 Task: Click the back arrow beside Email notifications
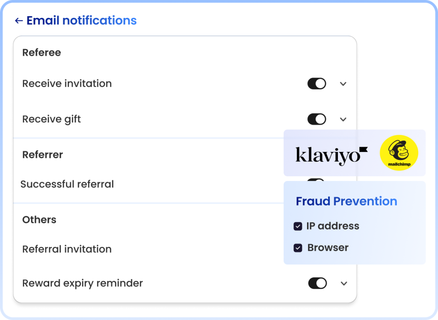19,20
